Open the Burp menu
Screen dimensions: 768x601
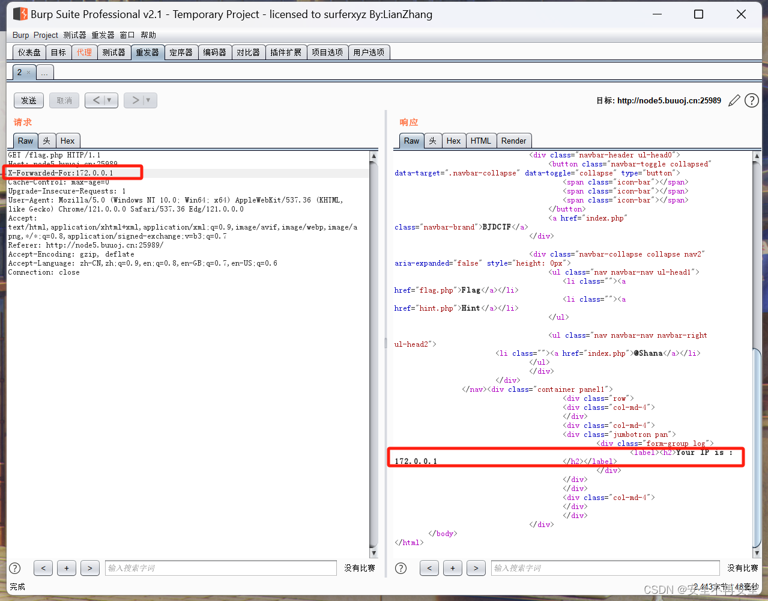[x=20, y=35]
